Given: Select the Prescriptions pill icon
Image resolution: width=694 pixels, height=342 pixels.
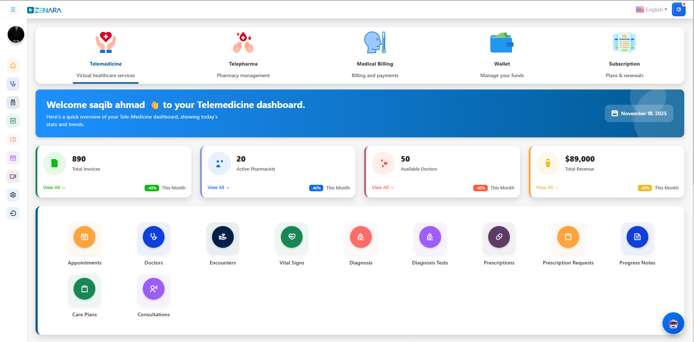Looking at the screenshot, I should 499,237.
